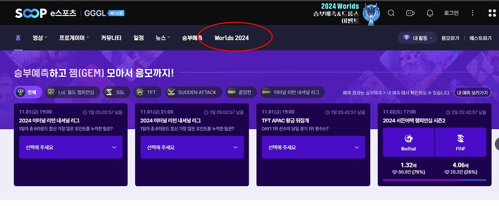Image resolution: width=499 pixels, height=206 pixels.
Task: Click the LoL Worlds chip icon
Action: (51, 92)
